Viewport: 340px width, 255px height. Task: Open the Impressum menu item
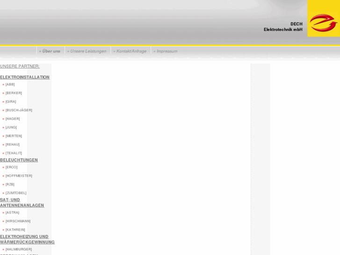pyautogui.click(x=166, y=51)
